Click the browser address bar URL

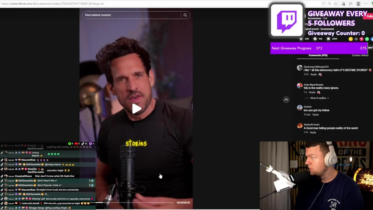tap(52, 3)
